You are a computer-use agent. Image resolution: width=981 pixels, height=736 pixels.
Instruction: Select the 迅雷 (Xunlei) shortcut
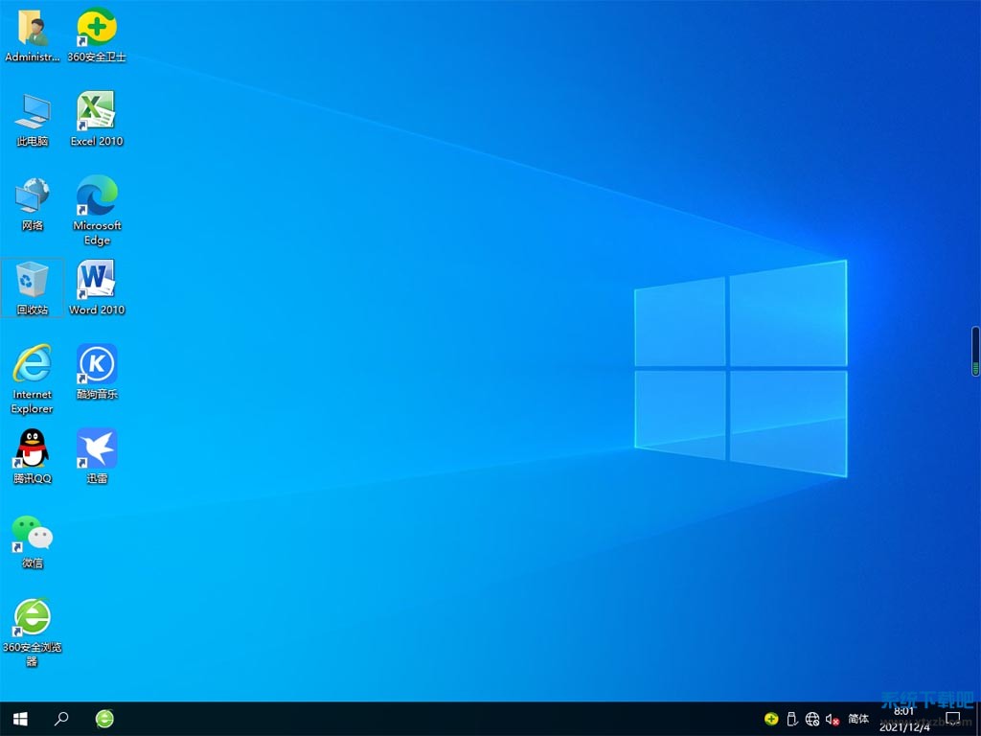[96, 449]
